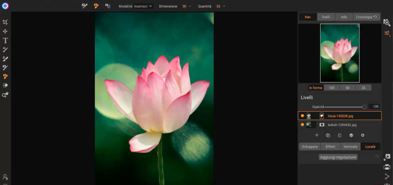Select the retouch brush tool in sidebar

point(5,58)
